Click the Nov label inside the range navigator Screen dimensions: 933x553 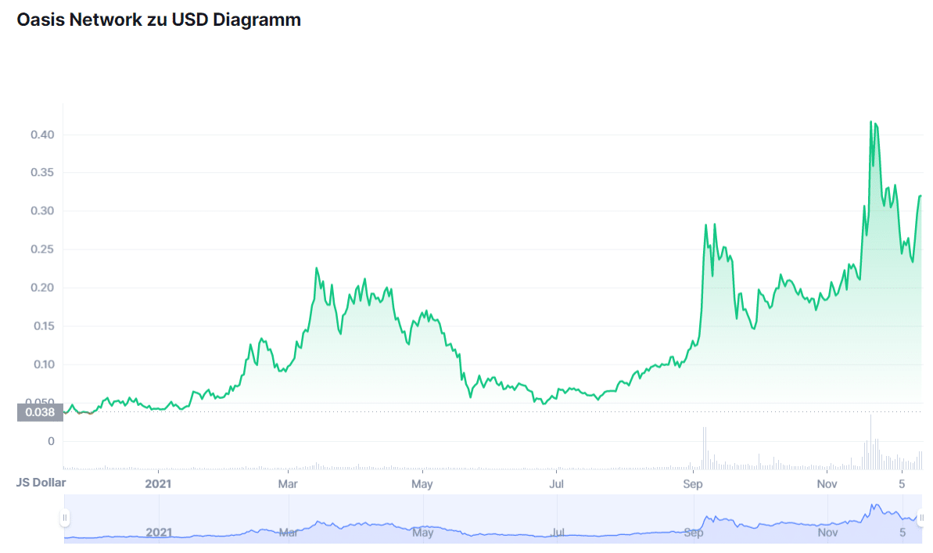[x=827, y=532]
